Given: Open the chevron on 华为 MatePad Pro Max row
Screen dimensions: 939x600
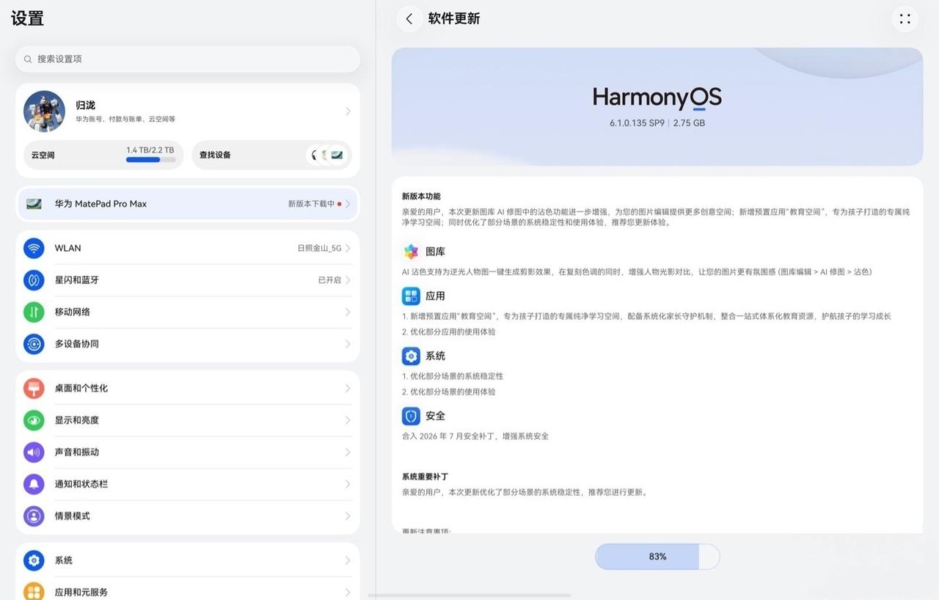Looking at the screenshot, I should [x=348, y=204].
